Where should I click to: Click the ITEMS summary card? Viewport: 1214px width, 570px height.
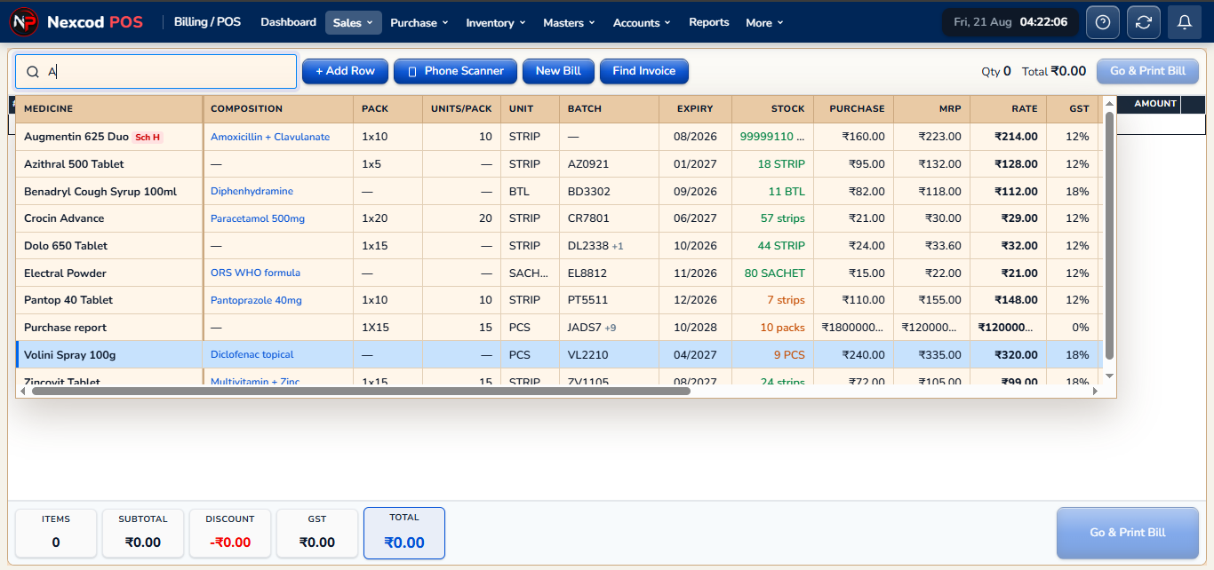point(56,533)
